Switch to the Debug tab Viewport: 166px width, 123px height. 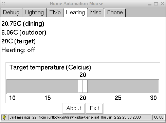(11, 13)
